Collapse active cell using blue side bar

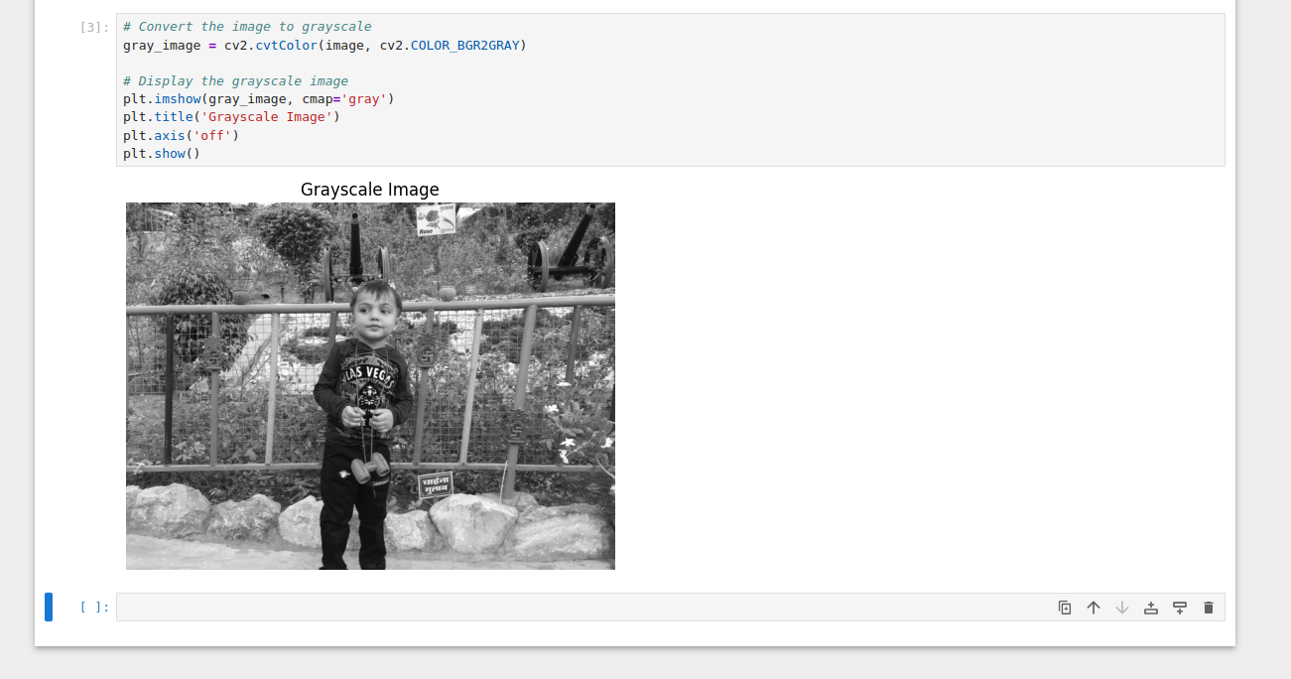[x=49, y=607]
